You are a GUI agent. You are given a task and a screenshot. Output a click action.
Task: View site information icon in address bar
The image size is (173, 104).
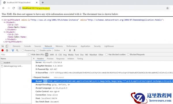tap(20, 8)
